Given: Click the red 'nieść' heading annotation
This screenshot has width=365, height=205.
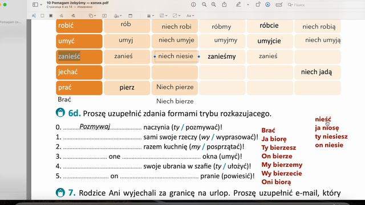Looking at the screenshot, I should (x=323, y=119).
